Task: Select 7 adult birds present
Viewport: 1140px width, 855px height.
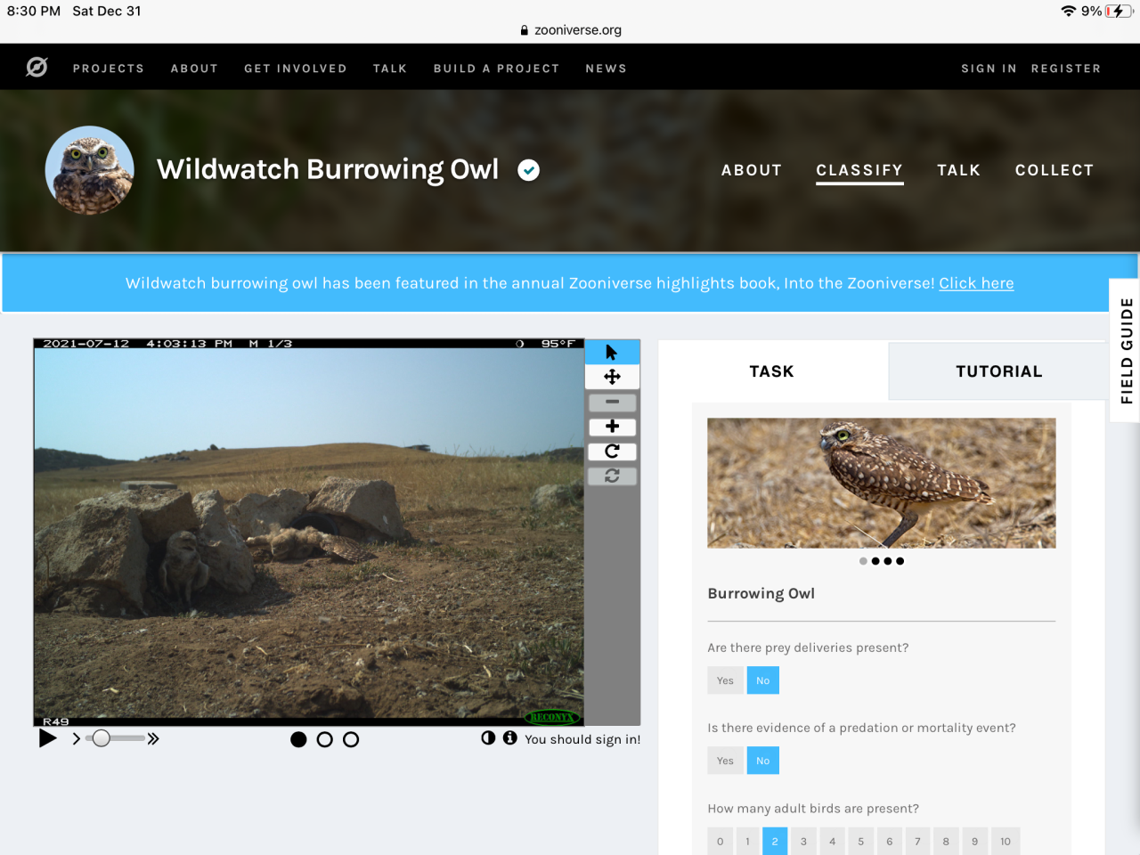Action: 917,842
